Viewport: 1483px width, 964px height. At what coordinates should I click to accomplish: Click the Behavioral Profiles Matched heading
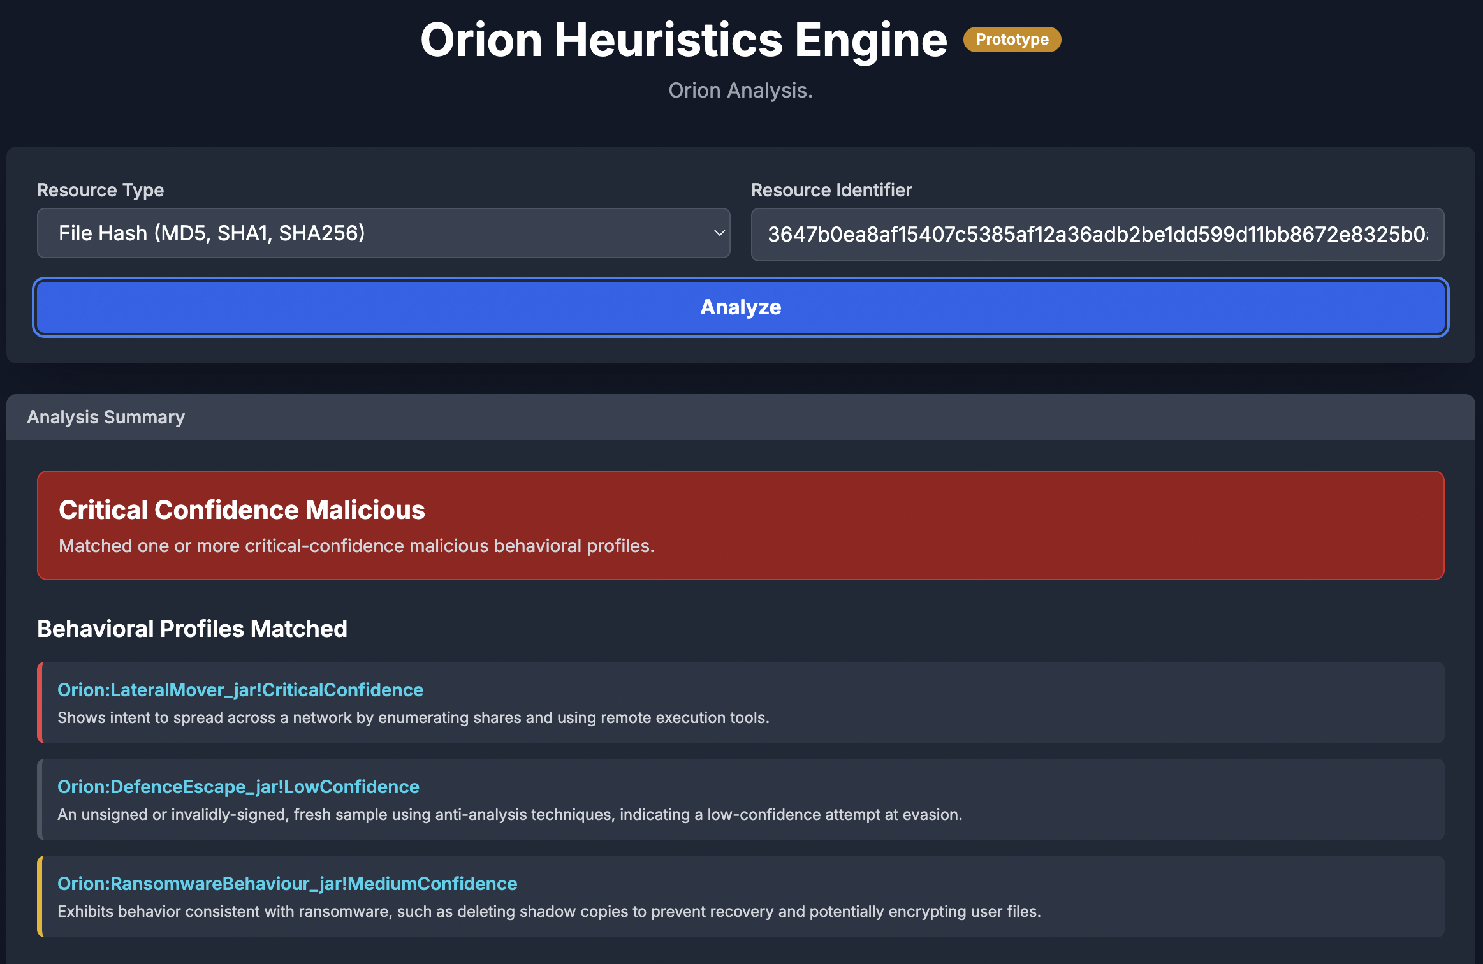tap(192, 629)
